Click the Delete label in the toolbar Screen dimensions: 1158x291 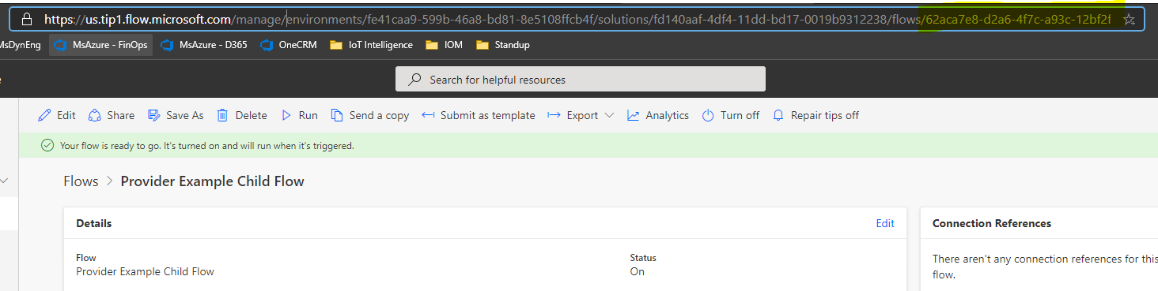pyautogui.click(x=252, y=115)
